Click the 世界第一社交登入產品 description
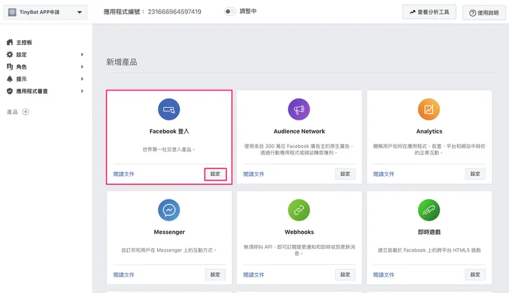This screenshot has width=509, height=293. coord(169,149)
